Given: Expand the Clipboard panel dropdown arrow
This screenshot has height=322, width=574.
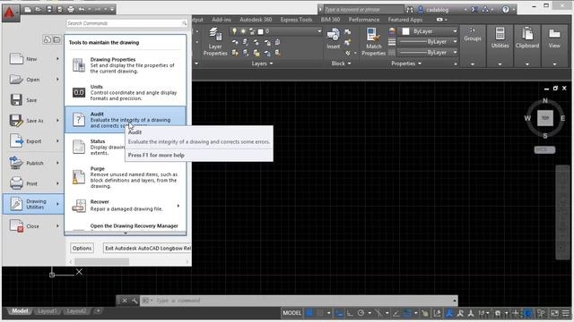Looking at the screenshot, I should pos(527,64).
